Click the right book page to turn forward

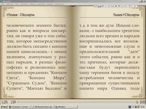click(109, 57)
